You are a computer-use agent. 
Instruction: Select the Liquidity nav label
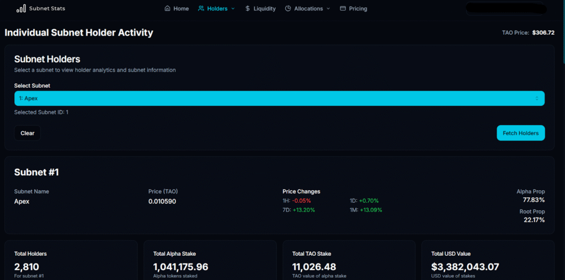[265, 9]
